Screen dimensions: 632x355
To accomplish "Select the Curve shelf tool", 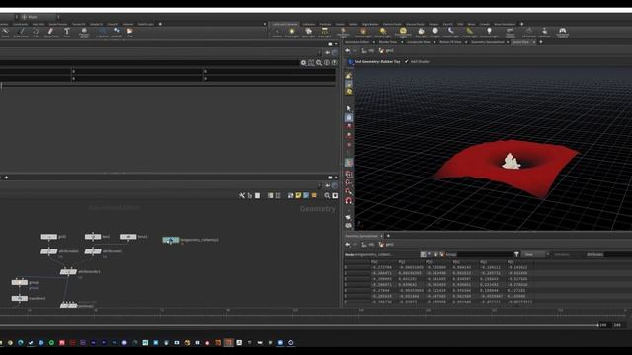I will click(x=5, y=33).
